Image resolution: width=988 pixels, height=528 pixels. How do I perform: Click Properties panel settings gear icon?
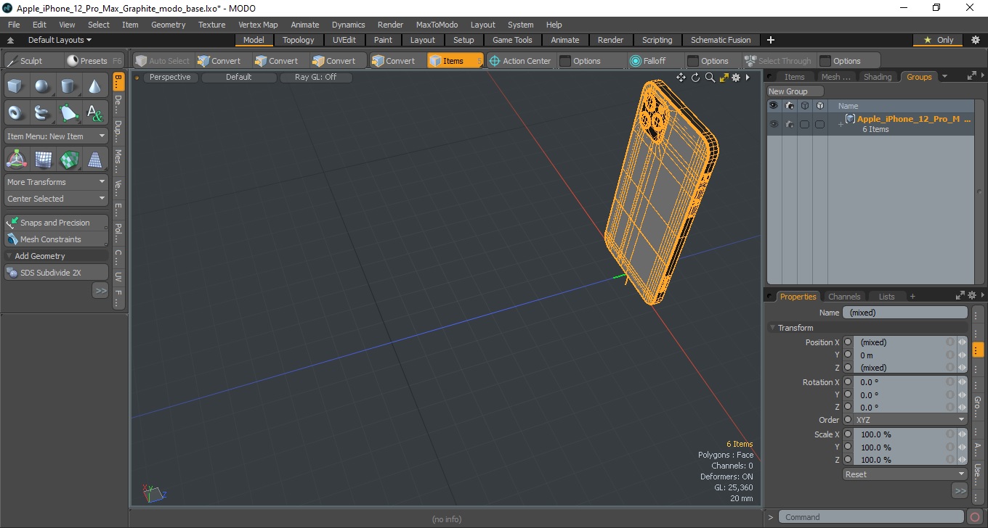[x=972, y=296]
